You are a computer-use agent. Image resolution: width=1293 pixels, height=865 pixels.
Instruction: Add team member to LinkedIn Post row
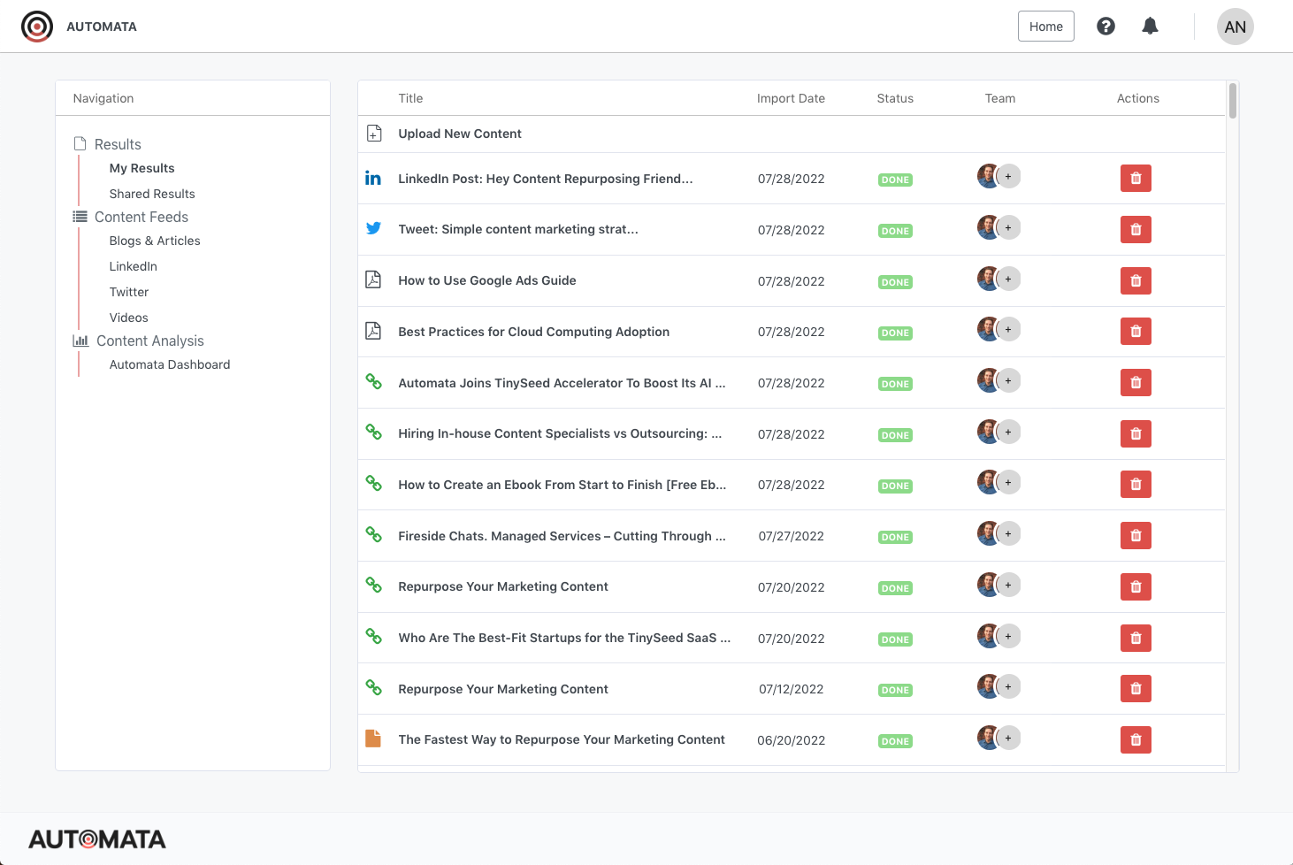pos(1008,176)
